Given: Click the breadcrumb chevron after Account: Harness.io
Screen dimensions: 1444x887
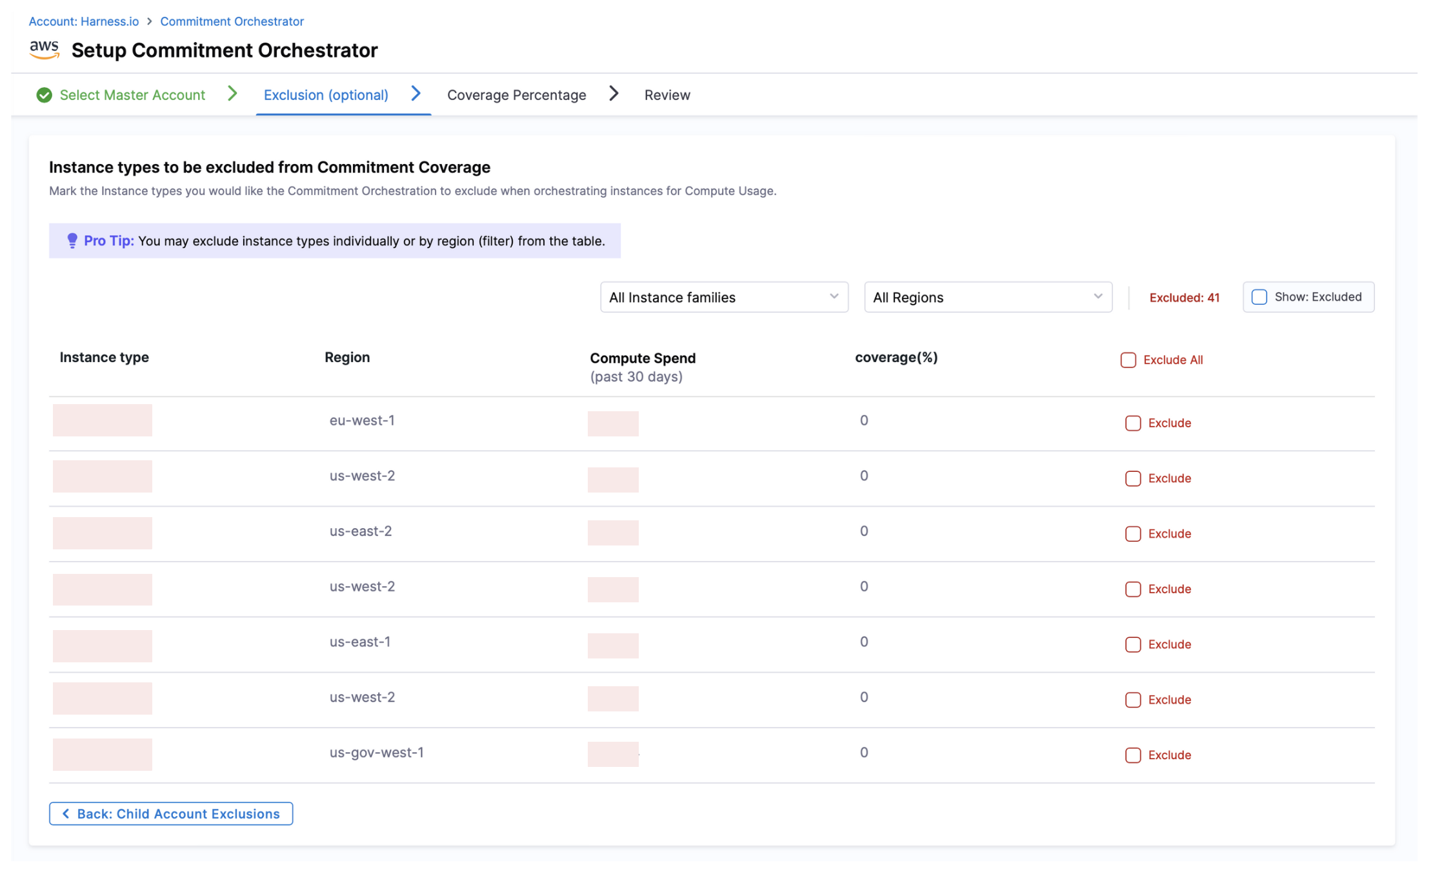Looking at the screenshot, I should point(150,21).
